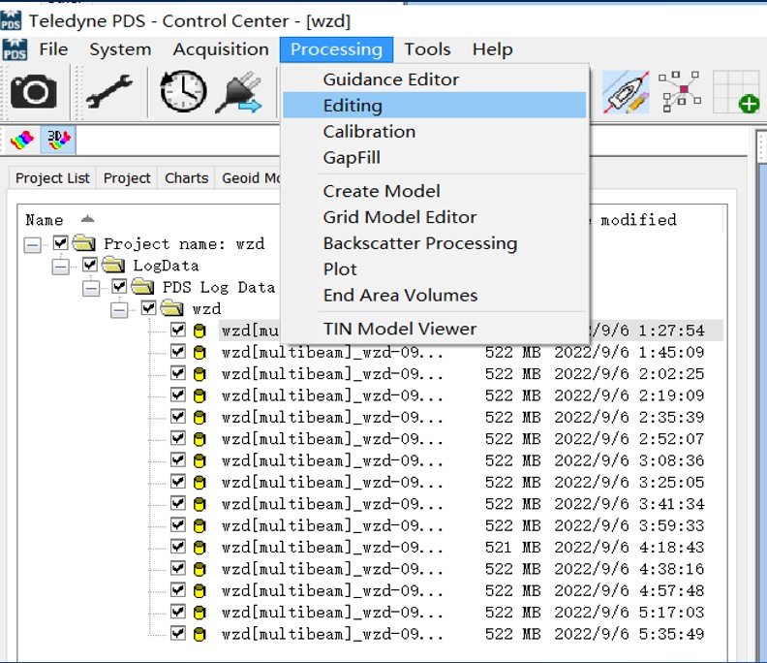Switch to the Geoid Model tab
Image resolution: width=767 pixels, height=663 pixels.
coord(249,177)
